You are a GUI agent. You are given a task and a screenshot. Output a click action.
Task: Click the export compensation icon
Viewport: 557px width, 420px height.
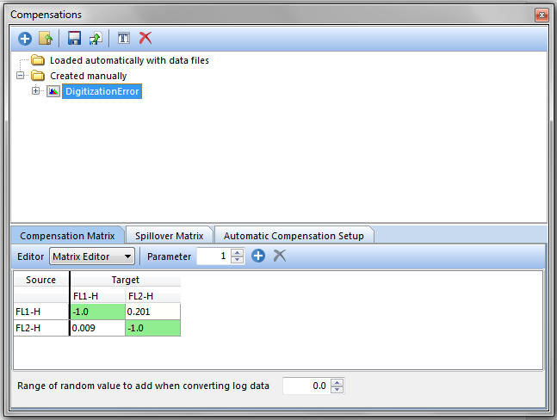click(95, 38)
